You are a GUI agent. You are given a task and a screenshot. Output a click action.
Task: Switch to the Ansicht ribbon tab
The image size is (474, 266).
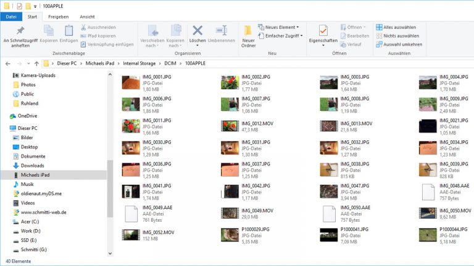pos(87,17)
